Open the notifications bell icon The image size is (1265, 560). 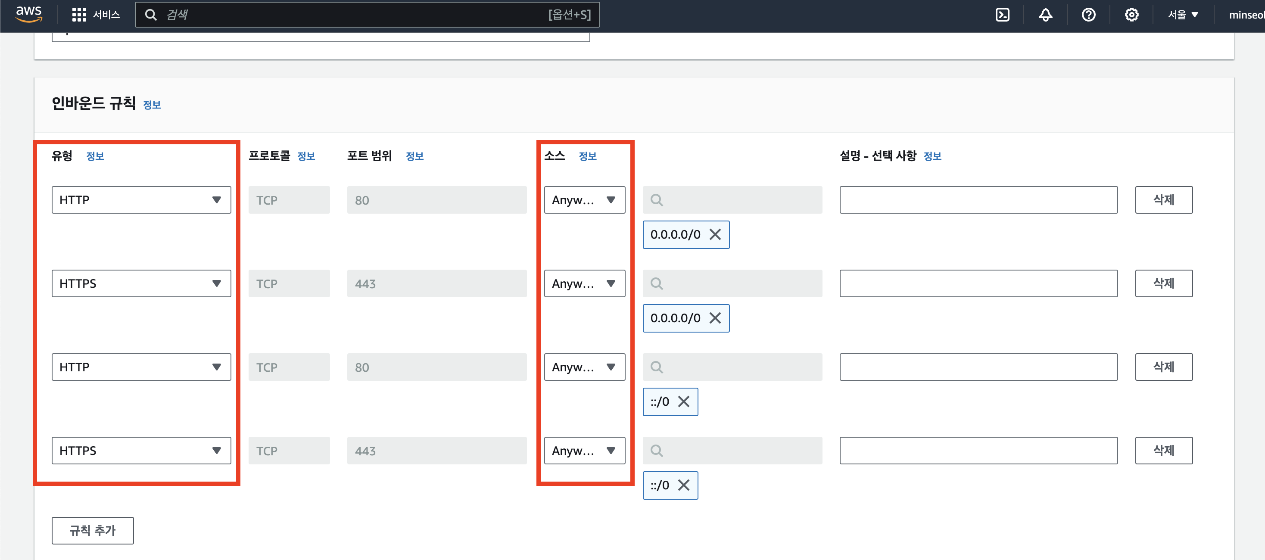(1046, 14)
